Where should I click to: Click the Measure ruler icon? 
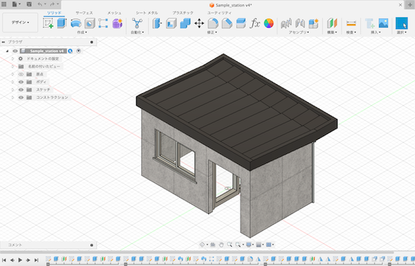click(x=351, y=23)
